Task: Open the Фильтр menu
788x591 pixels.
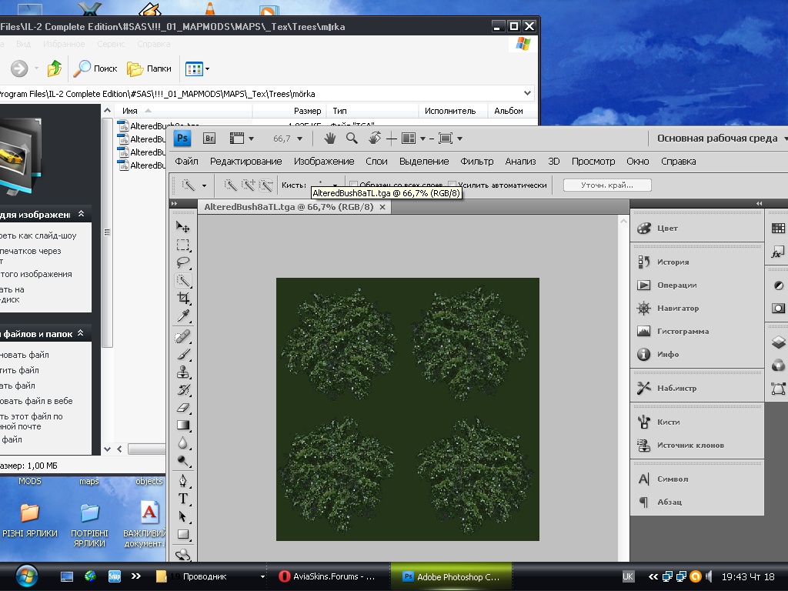Action: pyautogui.click(x=476, y=162)
